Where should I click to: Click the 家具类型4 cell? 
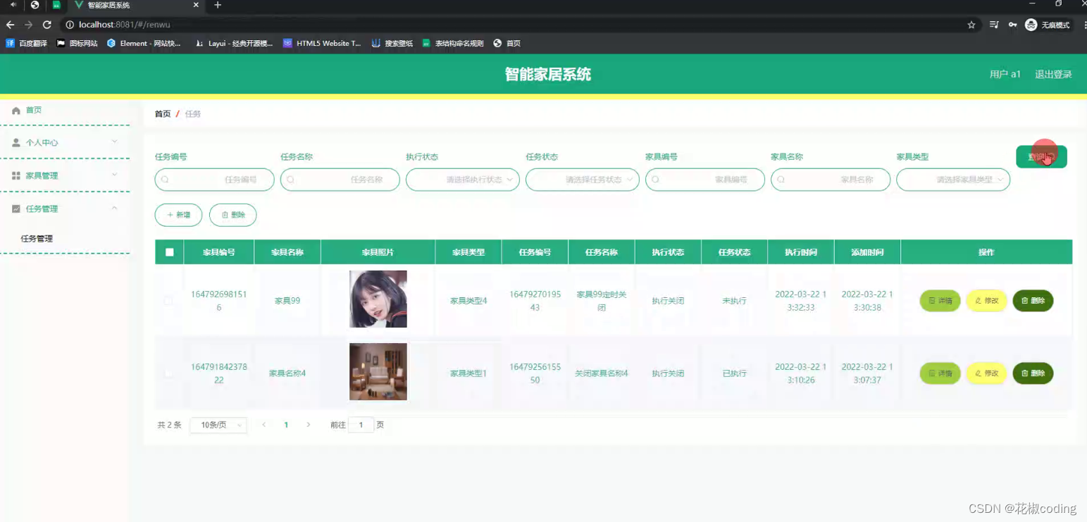(x=468, y=301)
